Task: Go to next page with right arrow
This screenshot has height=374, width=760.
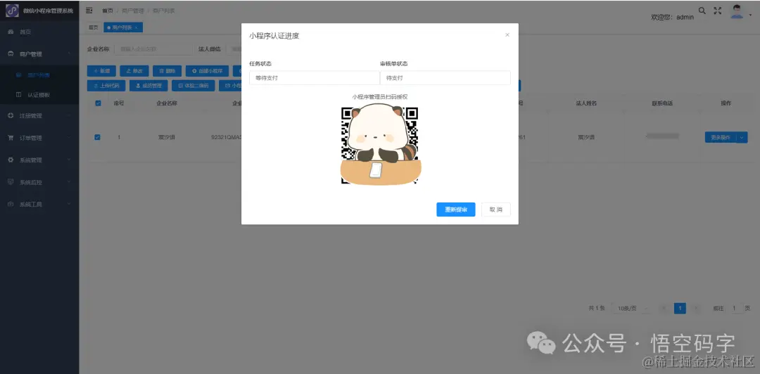Action: tap(696, 308)
